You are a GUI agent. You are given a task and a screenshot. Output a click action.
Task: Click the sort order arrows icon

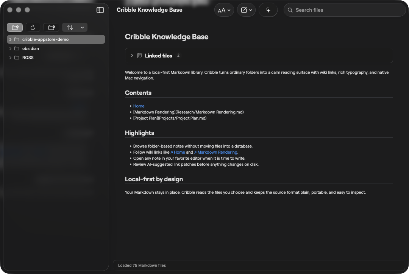(70, 27)
